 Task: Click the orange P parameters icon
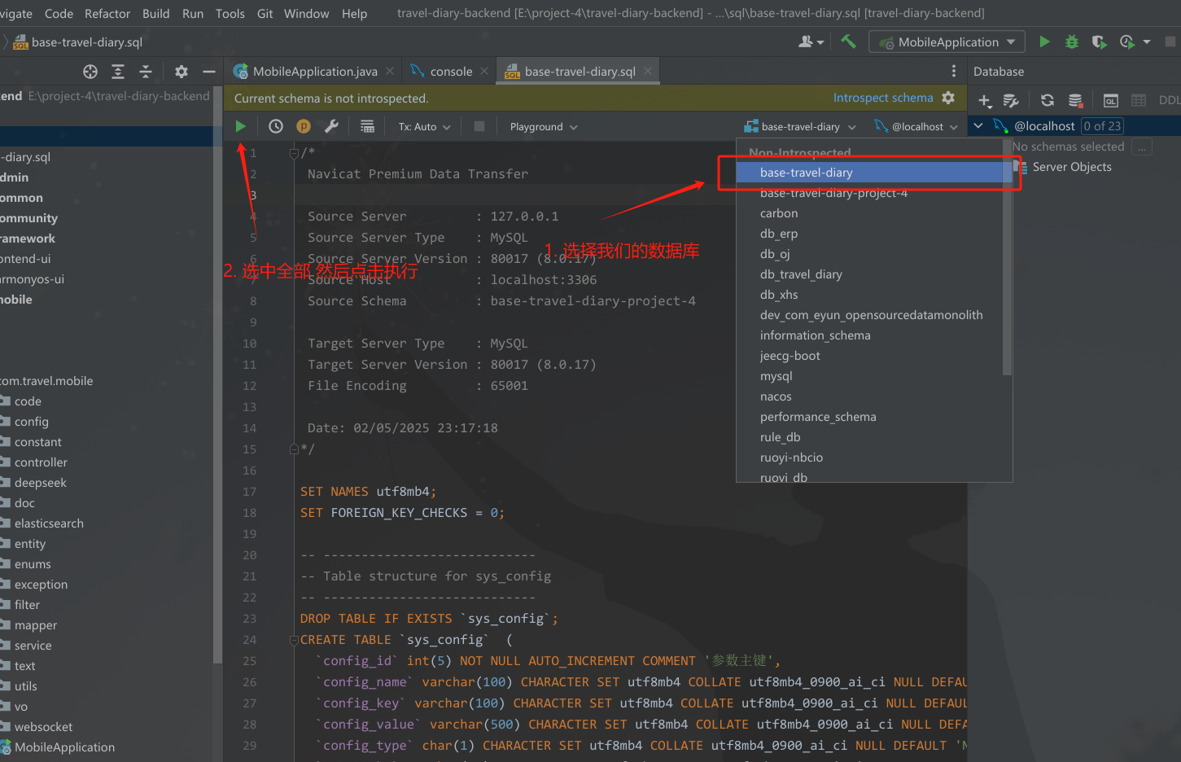(304, 126)
